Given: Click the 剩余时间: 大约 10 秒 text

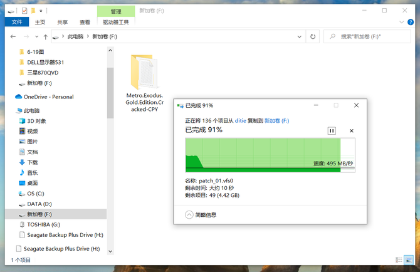Looking at the screenshot, I should pos(209,188).
